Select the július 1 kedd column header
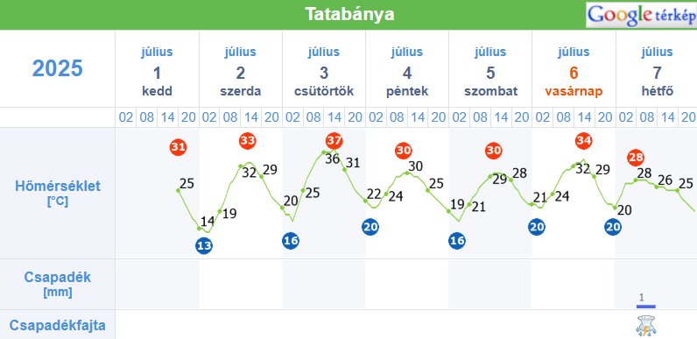697x339 pixels. click(157, 72)
